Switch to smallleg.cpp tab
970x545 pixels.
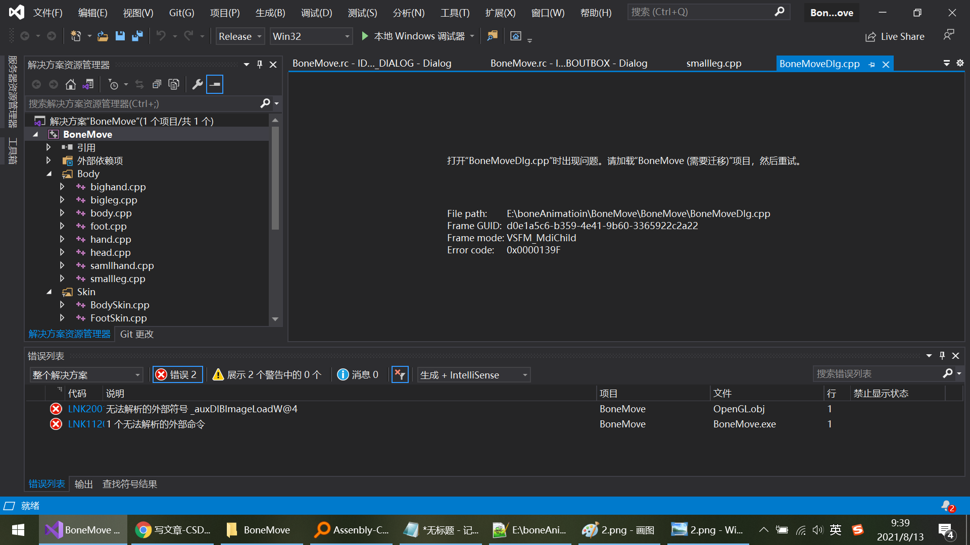713,64
